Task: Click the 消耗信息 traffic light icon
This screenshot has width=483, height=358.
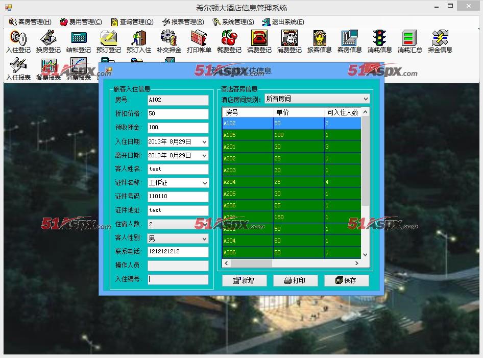Action: (380, 41)
